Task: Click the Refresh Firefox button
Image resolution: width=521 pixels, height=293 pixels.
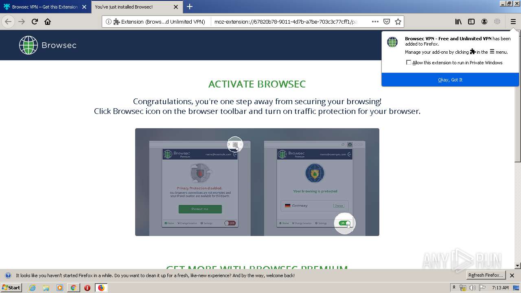Action: click(x=486, y=275)
